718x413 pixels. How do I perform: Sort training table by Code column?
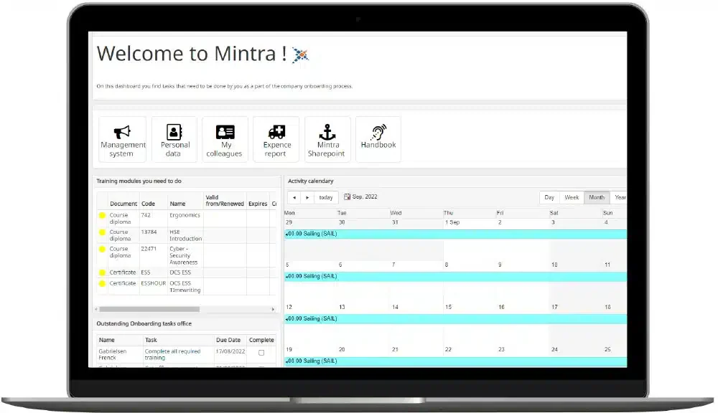pyautogui.click(x=148, y=204)
